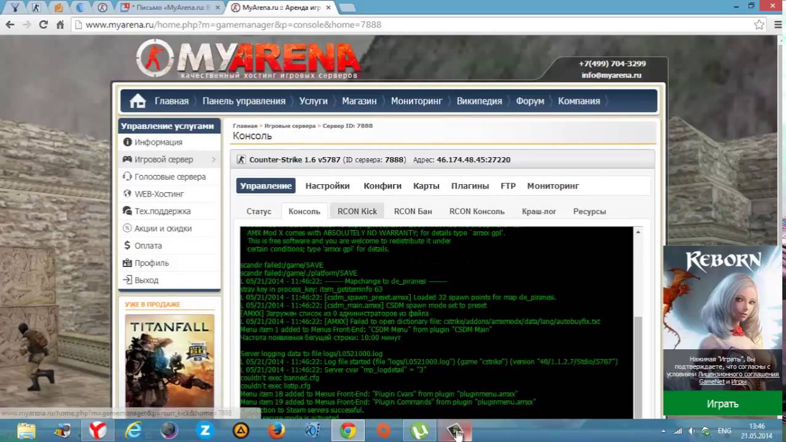Switch to the Ресурсы tab

pos(589,211)
